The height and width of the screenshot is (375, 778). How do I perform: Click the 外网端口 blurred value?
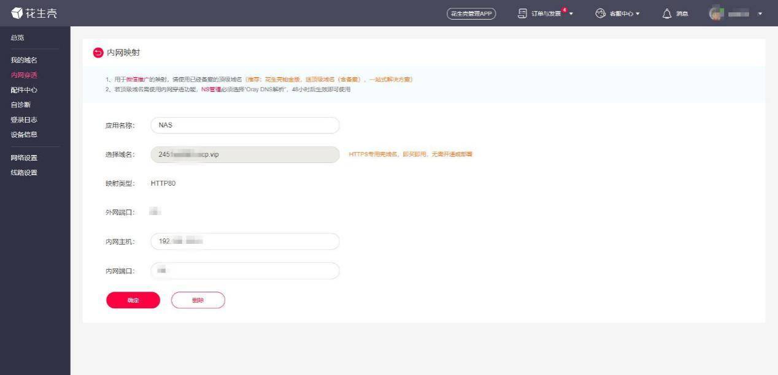[x=155, y=212]
